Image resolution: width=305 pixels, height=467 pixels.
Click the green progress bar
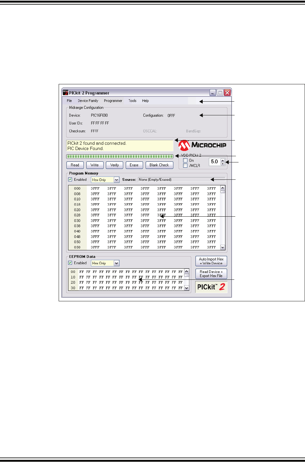120,157
